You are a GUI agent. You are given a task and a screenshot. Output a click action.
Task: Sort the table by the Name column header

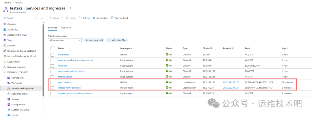click(61, 48)
